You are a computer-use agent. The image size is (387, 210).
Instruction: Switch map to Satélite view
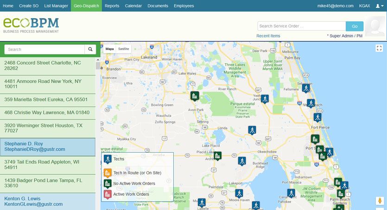click(123, 49)
